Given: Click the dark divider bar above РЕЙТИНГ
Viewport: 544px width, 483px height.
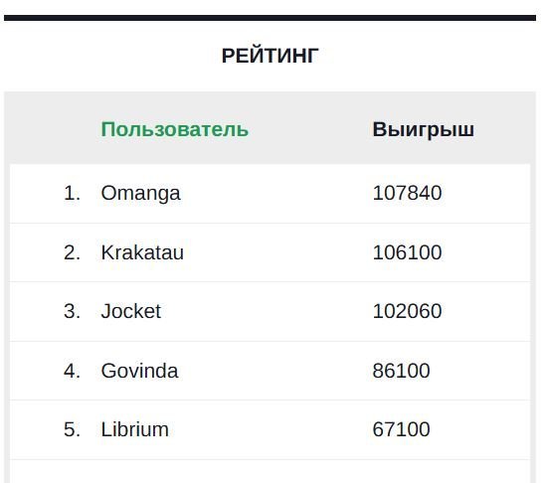Looking at the screenshot, I should point(270,18).
